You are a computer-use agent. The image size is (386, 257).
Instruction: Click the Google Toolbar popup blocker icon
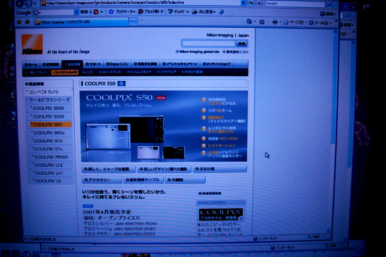(x=141, y=11)
